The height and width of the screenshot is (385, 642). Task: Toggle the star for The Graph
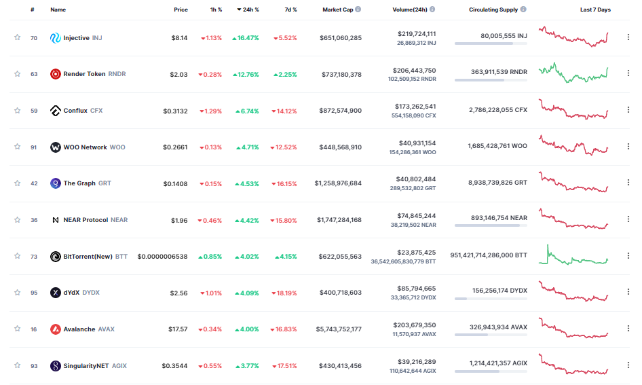coord(17,183)
